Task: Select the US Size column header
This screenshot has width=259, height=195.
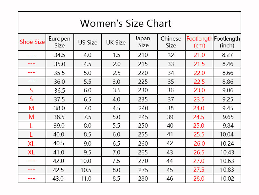Action: click(x=88, y=43)
